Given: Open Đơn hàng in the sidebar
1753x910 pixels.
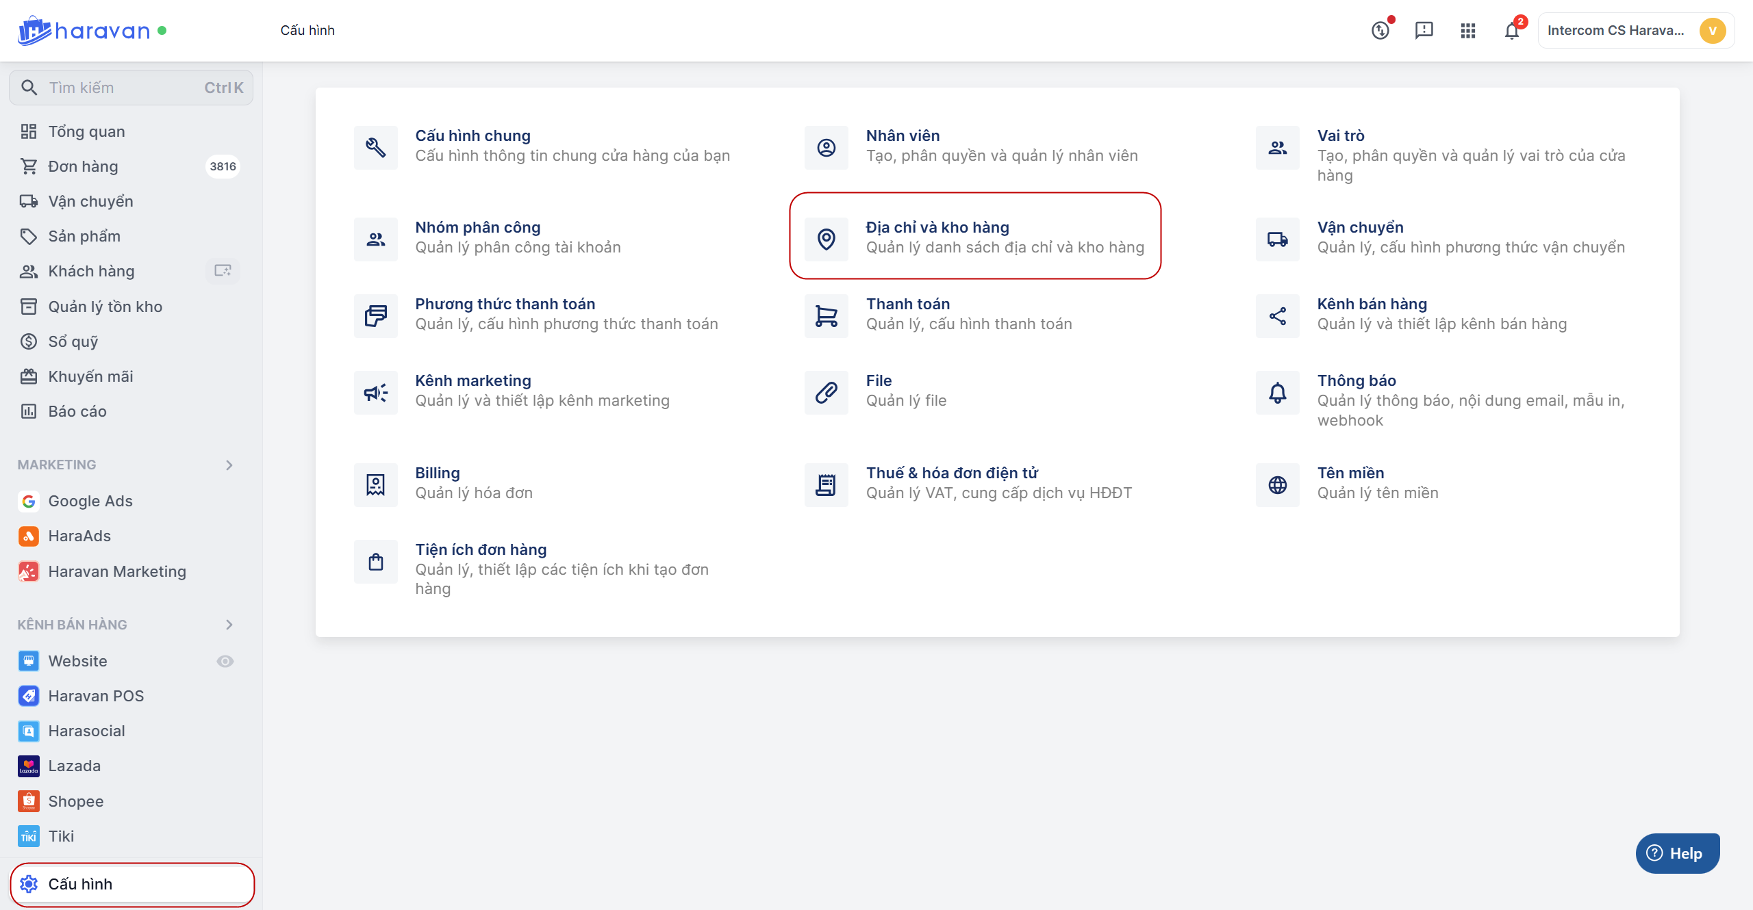Looking at the screenshot, I should (x=83, y=166).
